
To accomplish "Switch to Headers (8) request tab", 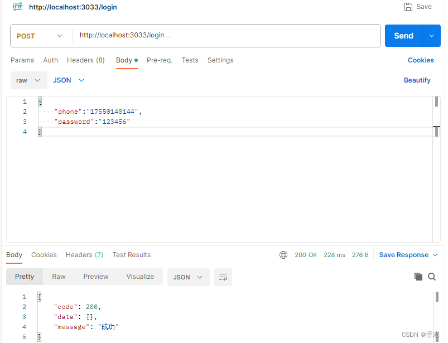I will [86, 60].
